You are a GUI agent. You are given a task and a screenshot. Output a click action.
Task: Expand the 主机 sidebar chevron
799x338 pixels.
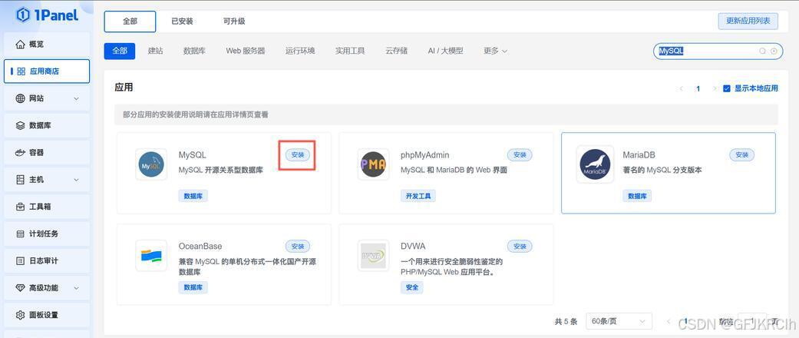tap(77, 180)
